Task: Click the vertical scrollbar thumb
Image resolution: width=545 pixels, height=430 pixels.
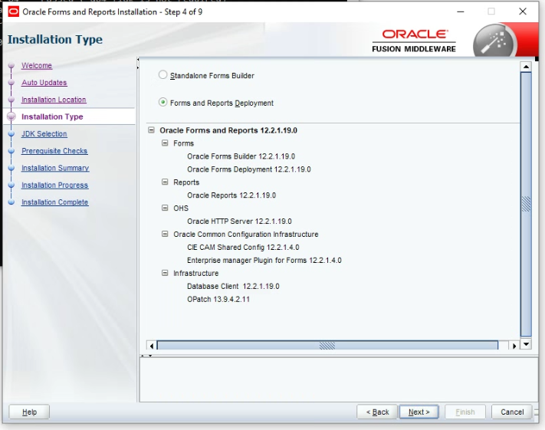Action: click(x=526, y=204)
